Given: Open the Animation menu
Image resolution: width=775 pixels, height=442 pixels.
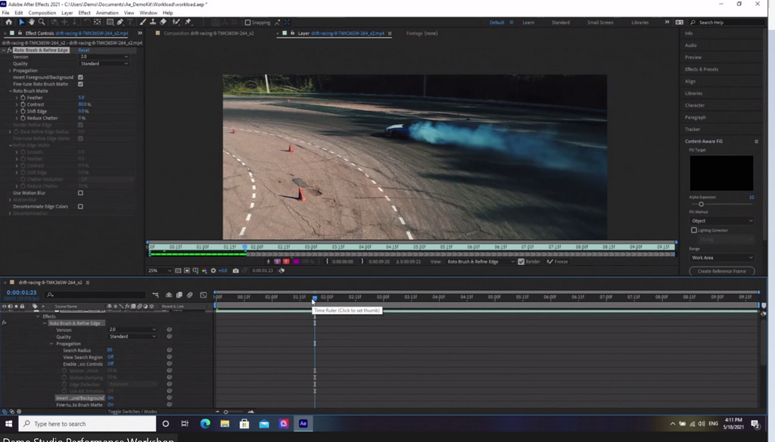Looking at the screenshot, I should tap(107, 13).
